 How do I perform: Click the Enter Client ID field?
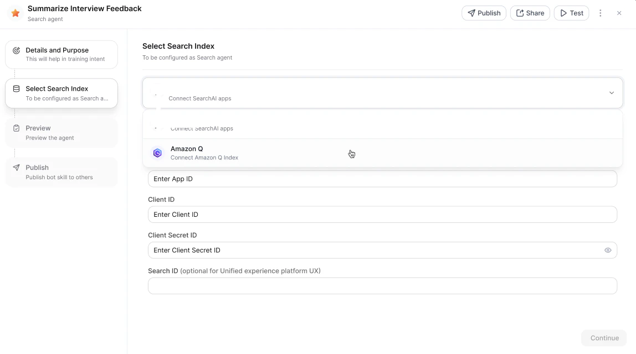point(382,214)
